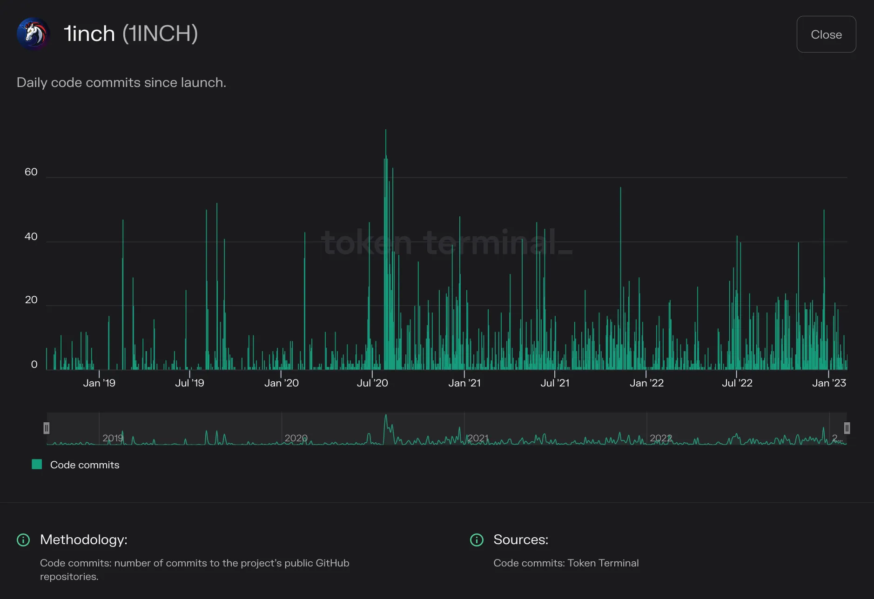
Task: Click the 60 y-axis value
Action: 31,172
